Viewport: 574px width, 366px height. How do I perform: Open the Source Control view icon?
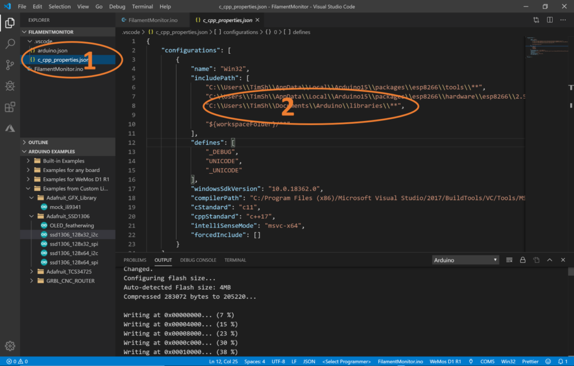pos(10,65)
